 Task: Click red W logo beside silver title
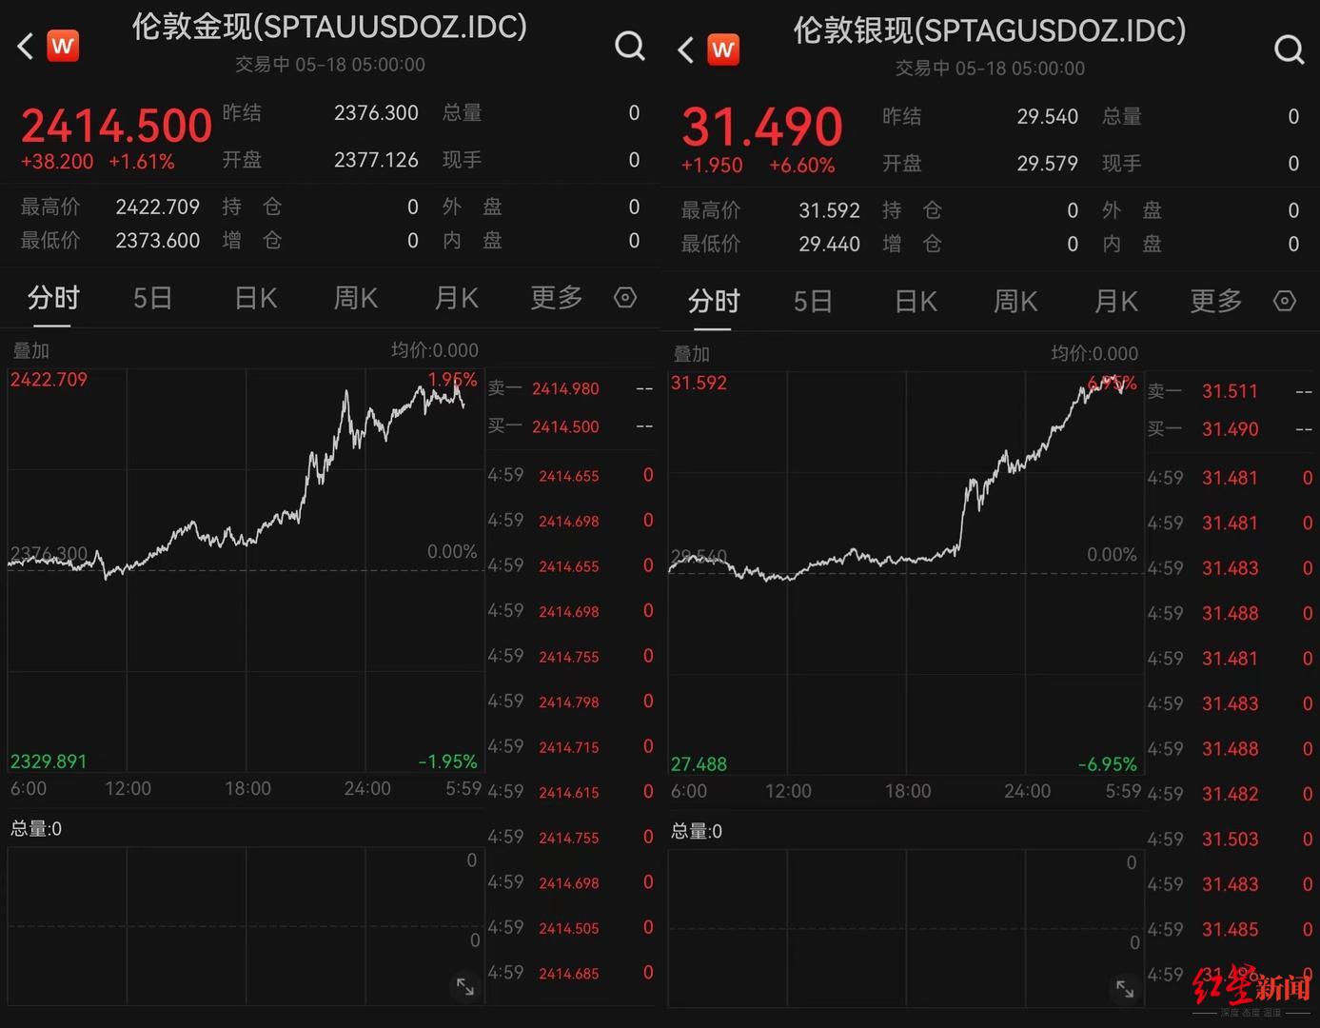[722, 49]
